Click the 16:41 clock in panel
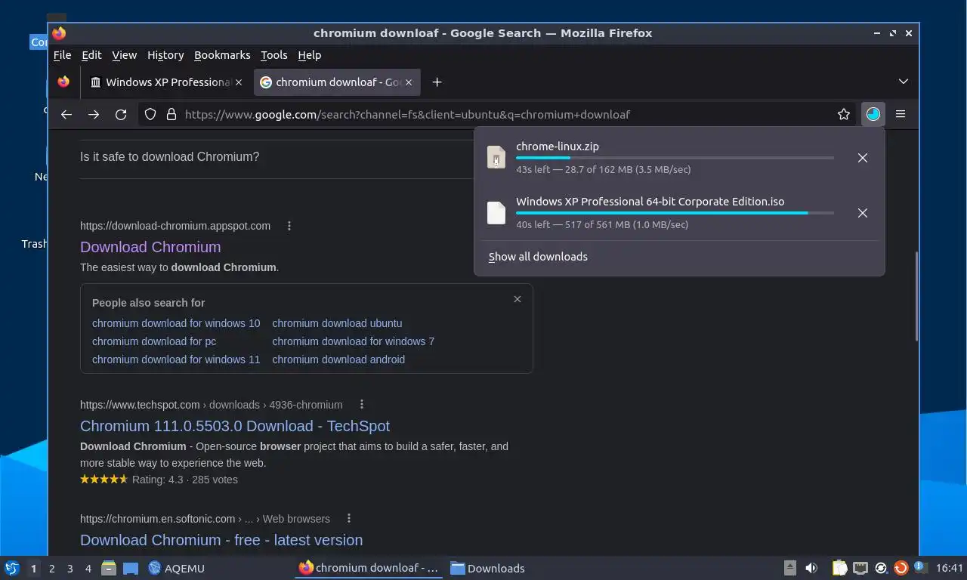The image size is (967, 580). pyautogui.click(x=950, y=568)
